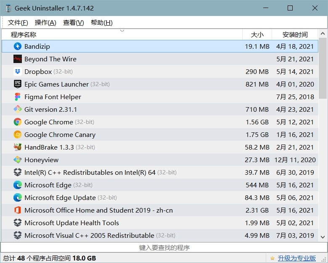The width and height of the screenshot is (328, 263).
Task: Click the Figma Font Helper icon
Action: [18, 97]
